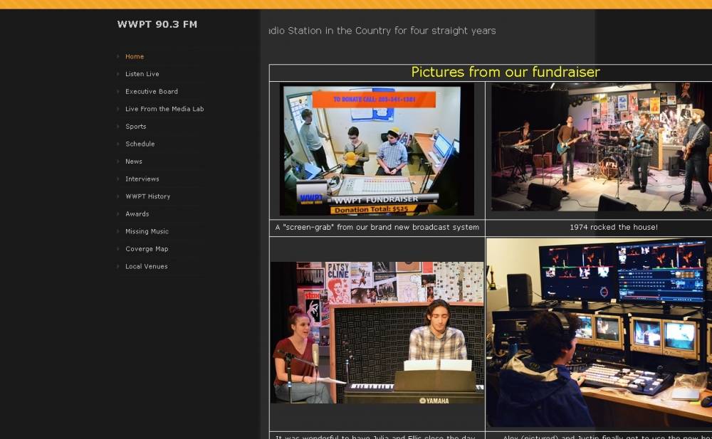The image size is (712, 439).
Task: Open the Interviews section
Action: (x=142, y=179)
